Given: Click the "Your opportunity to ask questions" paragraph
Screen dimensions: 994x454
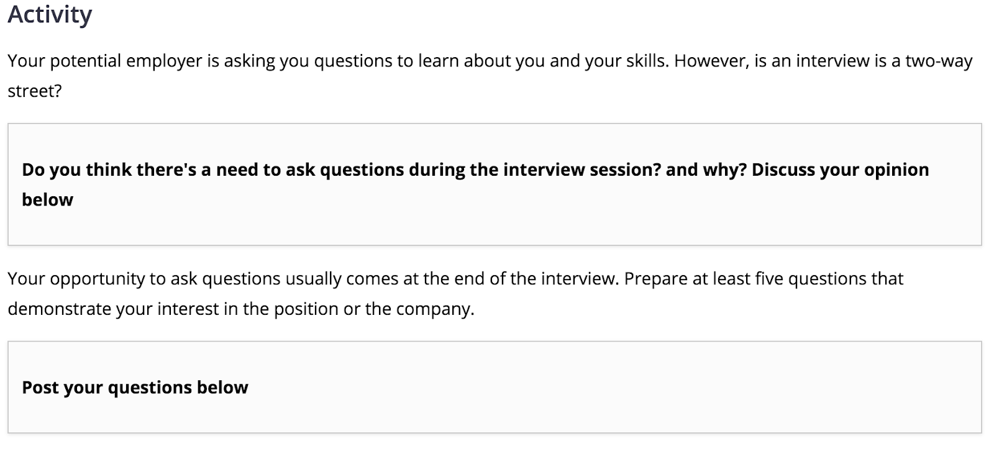Looking at the screenshot, I should pyautogui.click(x=455, y=294).
